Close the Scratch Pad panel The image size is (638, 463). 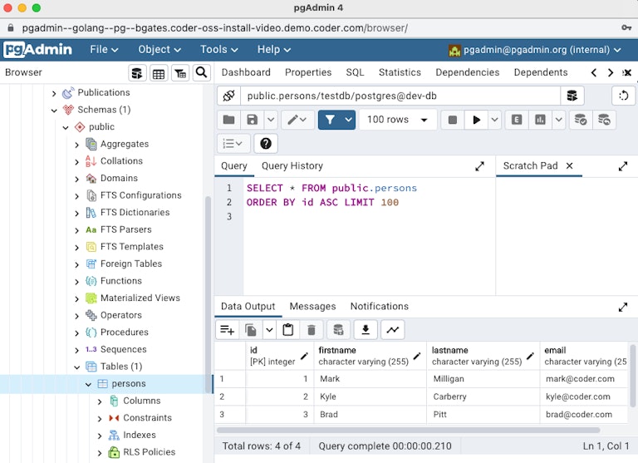(569, 165)
